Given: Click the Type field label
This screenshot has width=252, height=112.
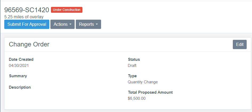Looking at the screenshot, I should tap(132, 76).
